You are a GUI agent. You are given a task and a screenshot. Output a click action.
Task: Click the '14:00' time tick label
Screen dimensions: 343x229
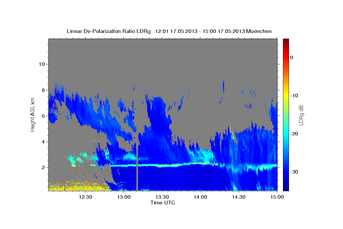tap(200, 197)
